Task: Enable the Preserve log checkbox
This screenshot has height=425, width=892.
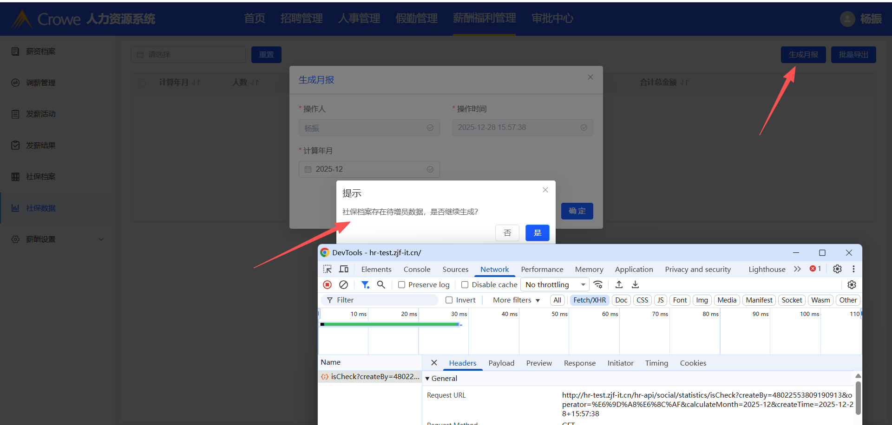Action: pyautogui.click(x=402, y=285)
